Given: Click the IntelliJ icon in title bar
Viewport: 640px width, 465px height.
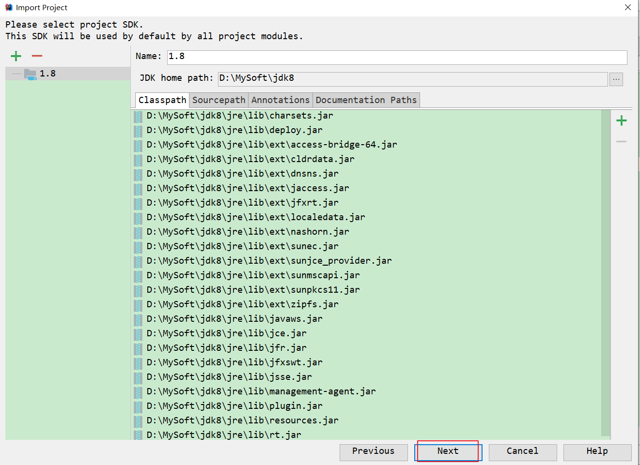Looking at the screenshot, I should point(8,7).
